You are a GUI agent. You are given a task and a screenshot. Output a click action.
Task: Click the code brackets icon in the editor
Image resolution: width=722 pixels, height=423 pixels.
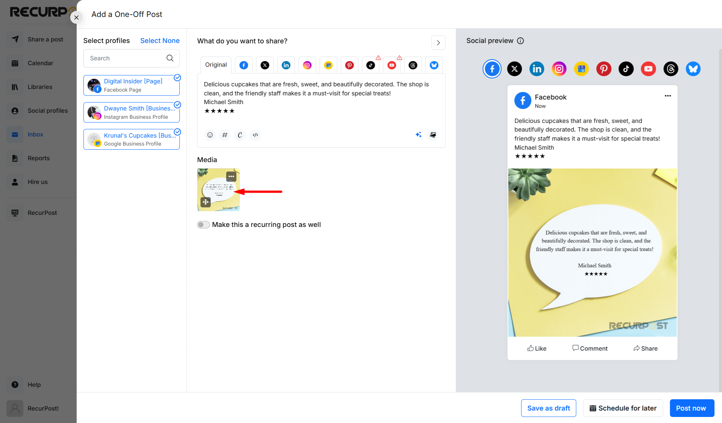[x=255, y=135]
